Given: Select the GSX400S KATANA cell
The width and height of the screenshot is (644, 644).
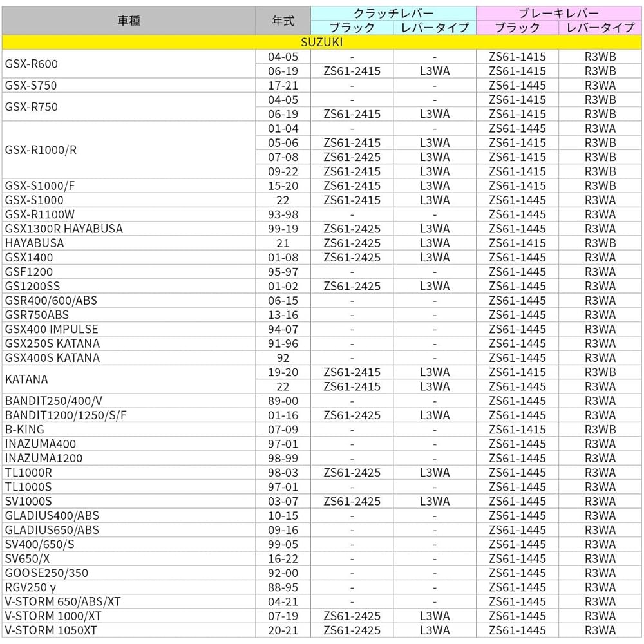Looking at the screenshot, I should (x=129, y=357).
